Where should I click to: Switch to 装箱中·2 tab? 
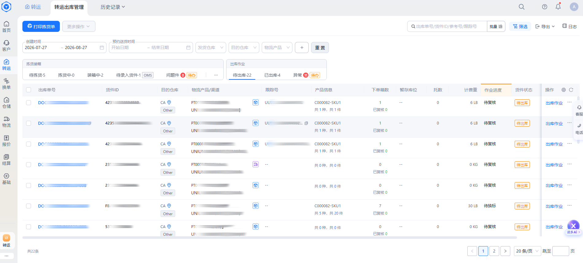click(x=95, y=75)
